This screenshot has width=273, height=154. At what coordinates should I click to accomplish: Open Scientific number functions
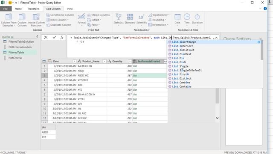pyautogui.click(x=142, y=20)
